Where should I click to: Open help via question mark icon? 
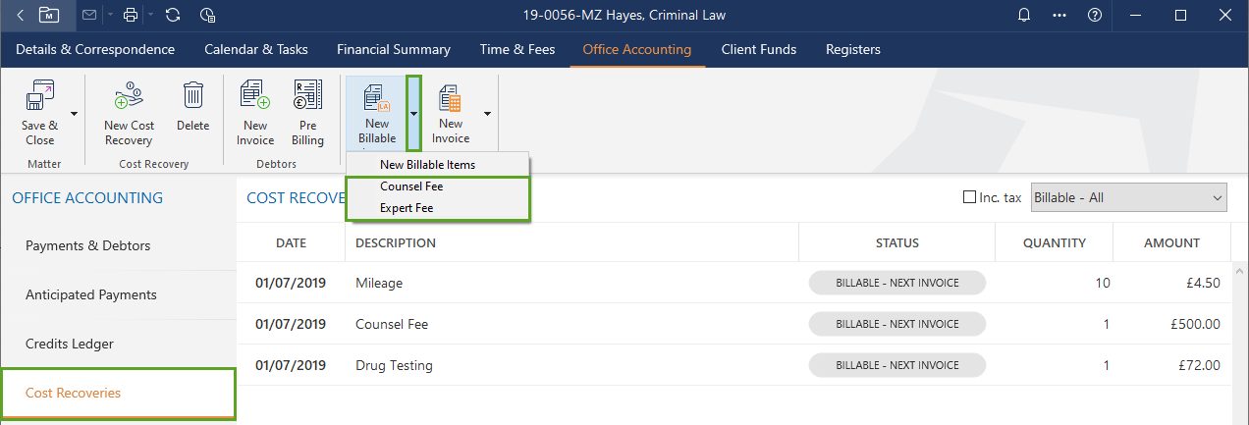(1095, 15)
